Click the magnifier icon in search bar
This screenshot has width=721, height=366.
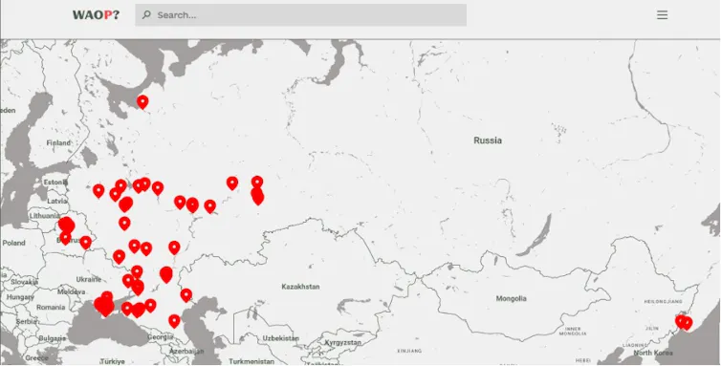[x=146, y=14]
